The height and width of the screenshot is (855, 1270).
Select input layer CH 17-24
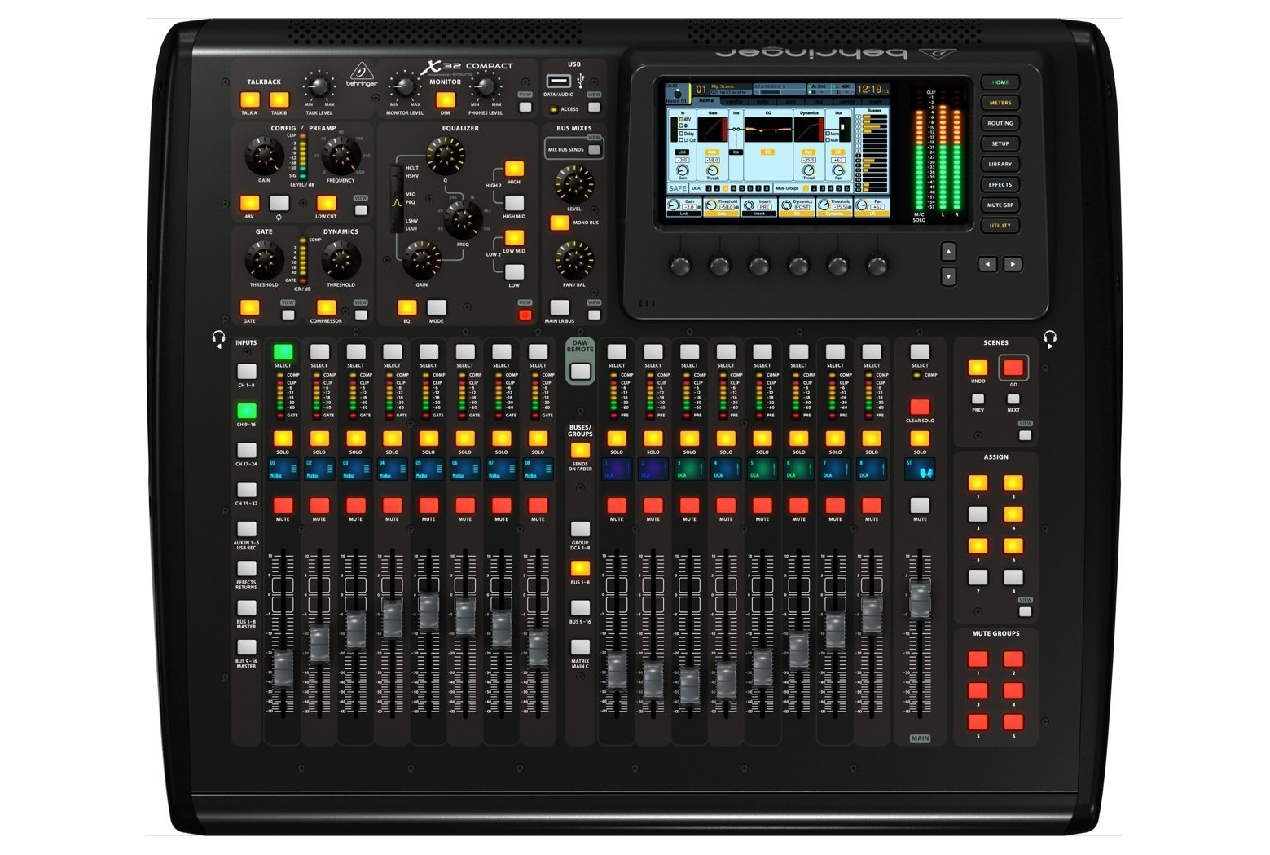[246, 451]
